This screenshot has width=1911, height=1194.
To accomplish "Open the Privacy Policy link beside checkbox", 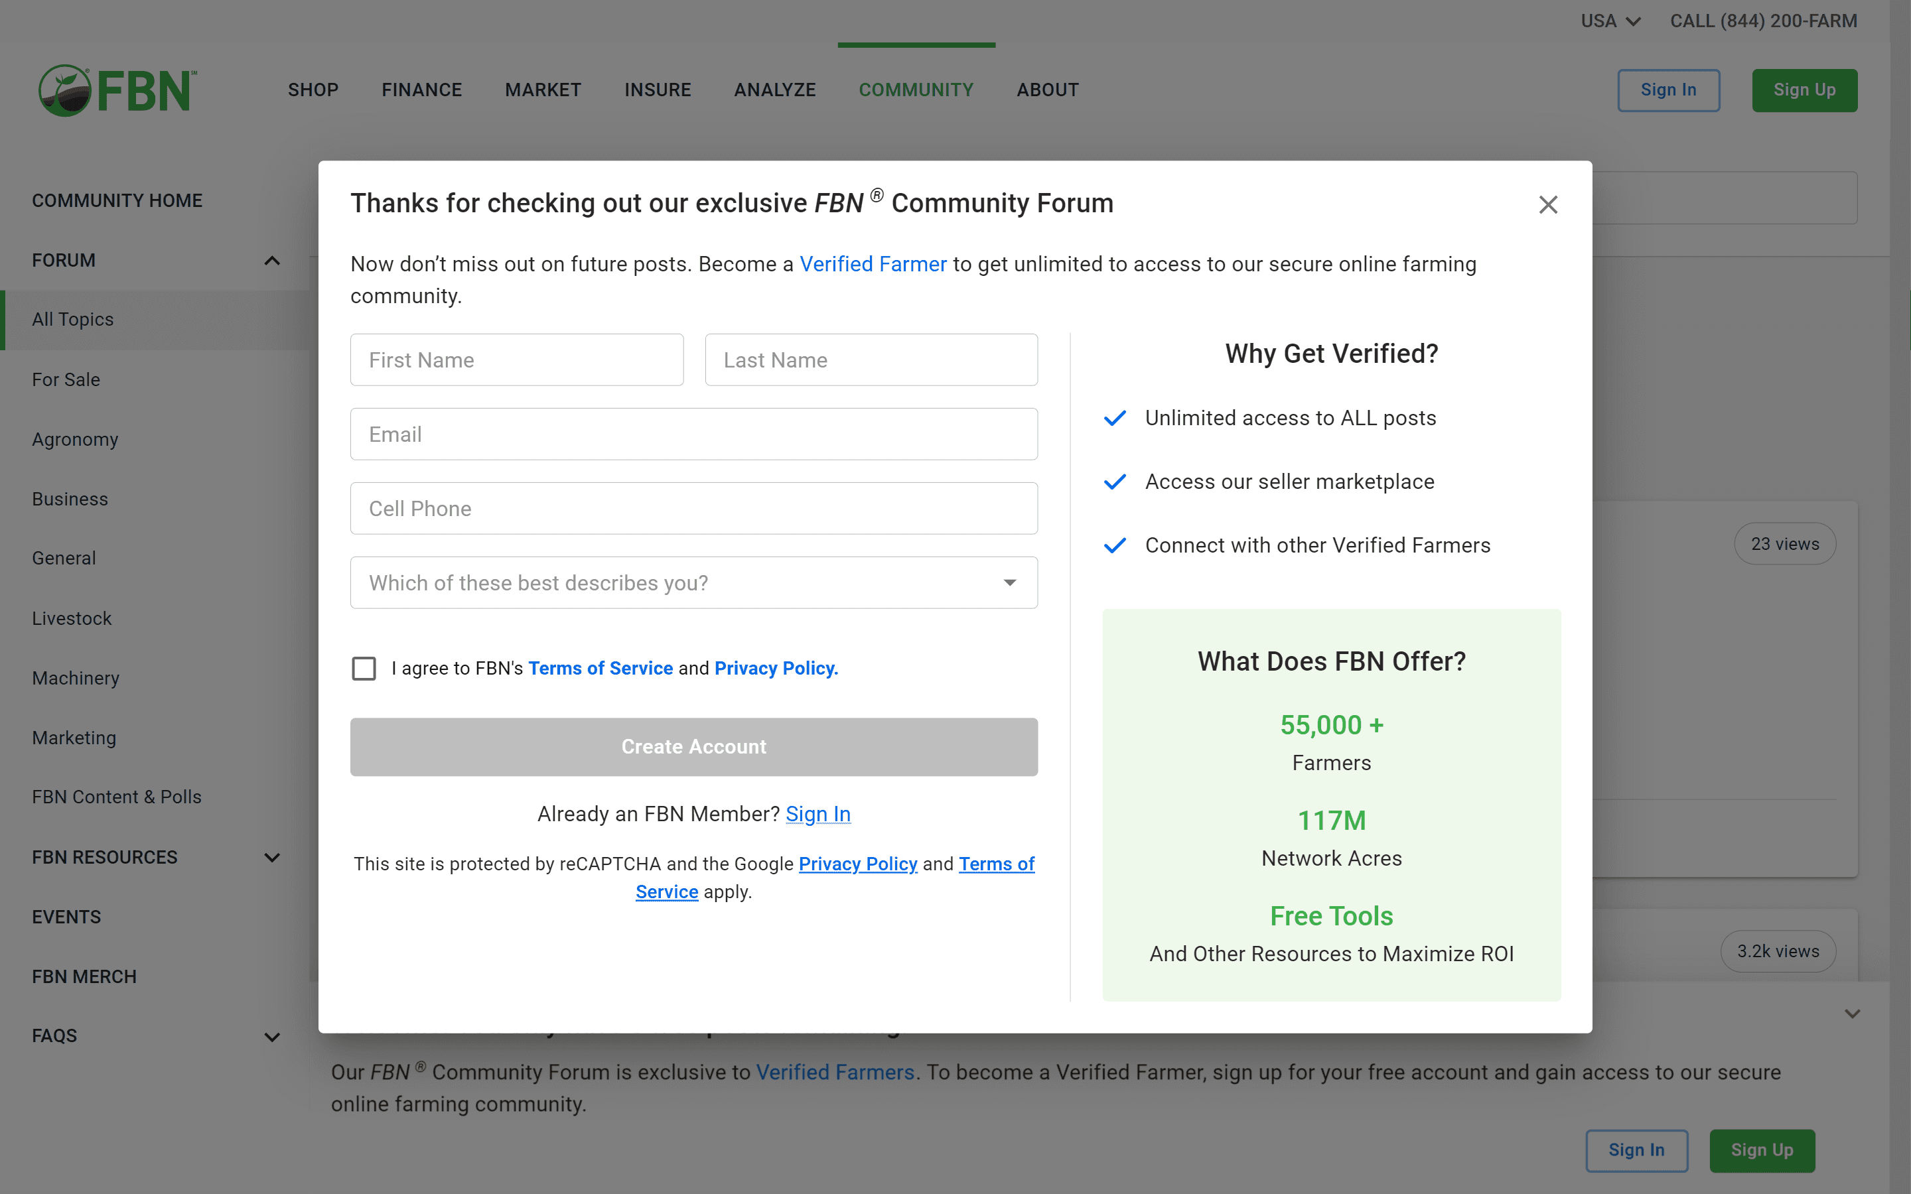I will coord(776,668).
